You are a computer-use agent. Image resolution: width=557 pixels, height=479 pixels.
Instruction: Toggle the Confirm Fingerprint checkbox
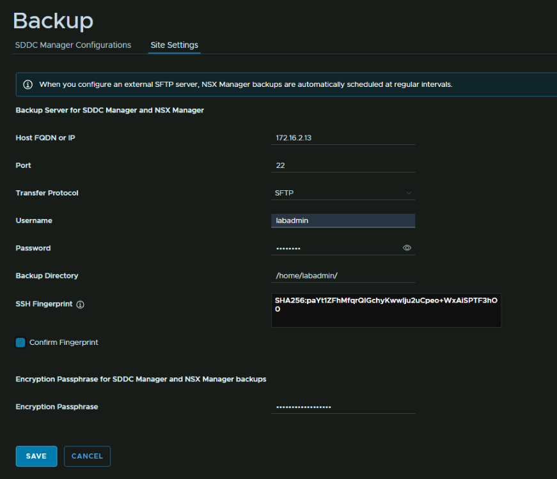tap(20, 342)
